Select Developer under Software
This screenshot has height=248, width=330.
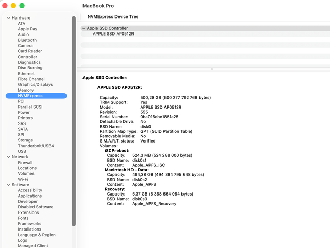tap(27, 201)
